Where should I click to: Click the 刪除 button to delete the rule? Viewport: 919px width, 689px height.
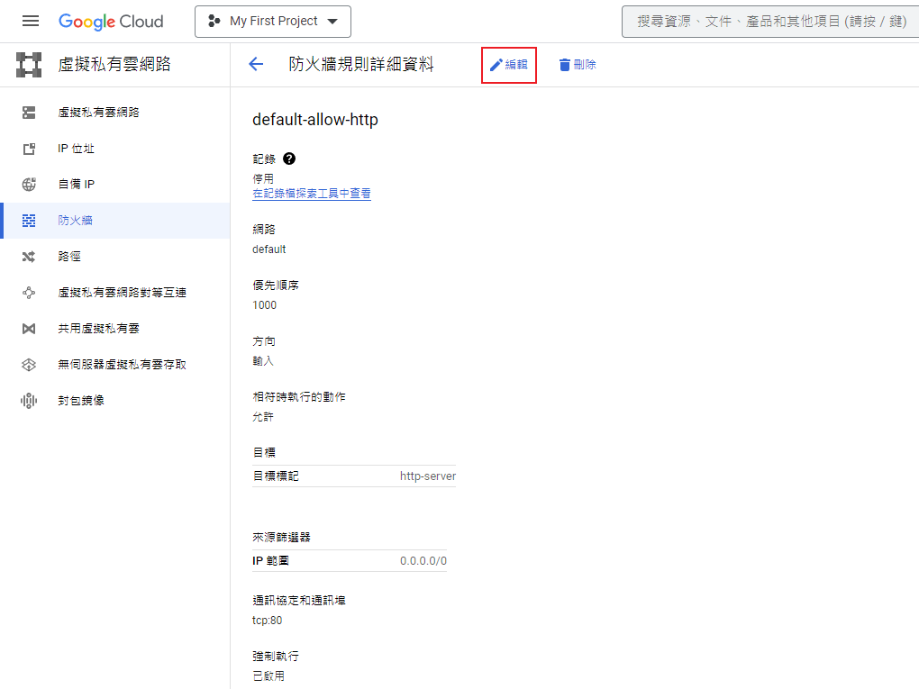(577, 64)
